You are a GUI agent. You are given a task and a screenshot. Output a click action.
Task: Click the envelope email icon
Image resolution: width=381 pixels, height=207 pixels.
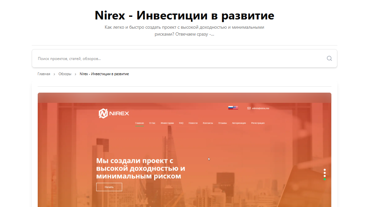point(249,108)
